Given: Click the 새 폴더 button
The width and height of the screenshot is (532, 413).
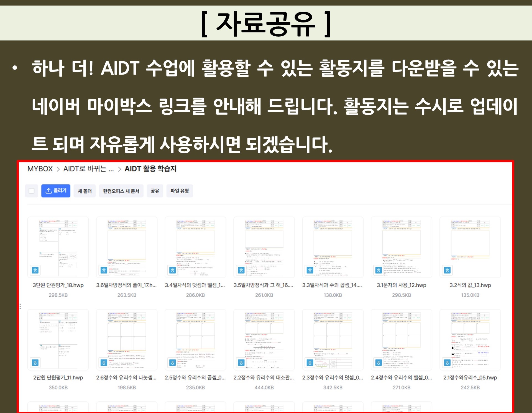Looking at the screenshot, I should click(85, 191).
